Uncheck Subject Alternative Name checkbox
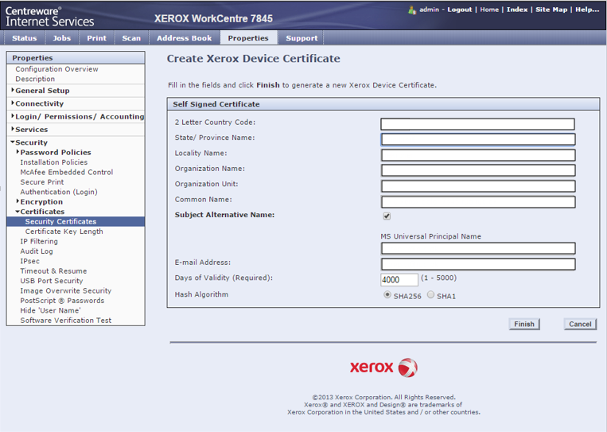Image resolution: width=607 pixels, height=432 pixels. (387, 216)
